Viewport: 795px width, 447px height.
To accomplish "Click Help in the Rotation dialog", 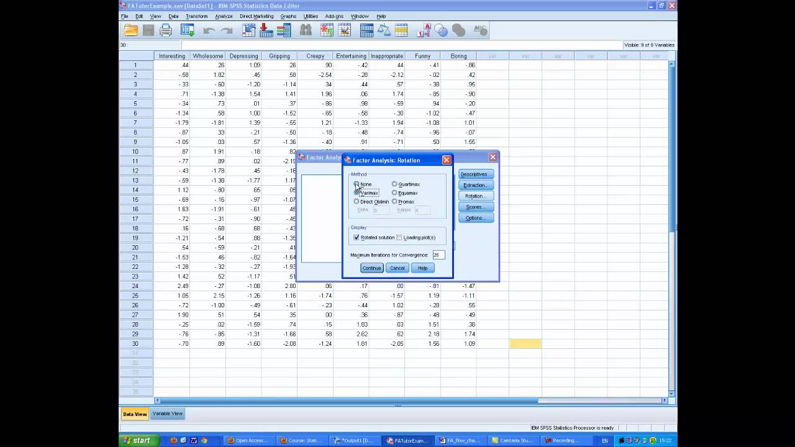I will click(422, 268).
